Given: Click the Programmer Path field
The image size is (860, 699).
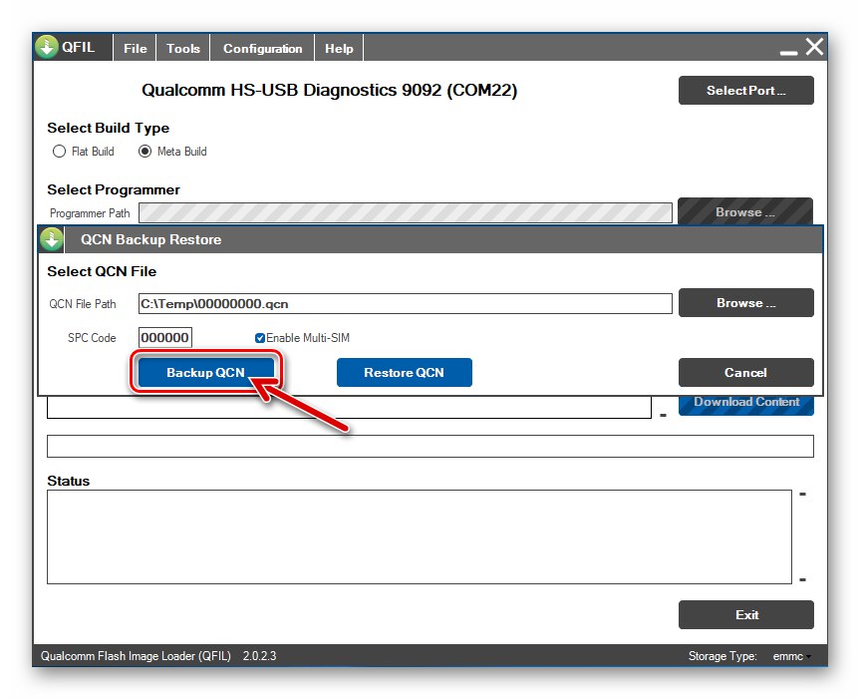Looking at the screenshot, I should tap(406, 212).
